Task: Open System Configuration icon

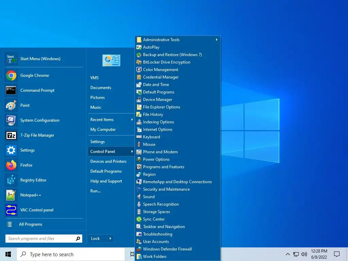Action: pyautogui.click(x=11, y=120)
